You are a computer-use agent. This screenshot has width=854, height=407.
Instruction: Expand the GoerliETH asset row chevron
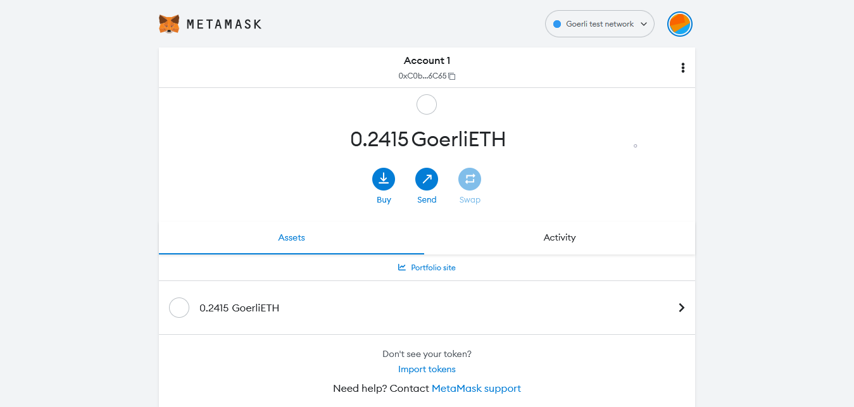(681, 308)
